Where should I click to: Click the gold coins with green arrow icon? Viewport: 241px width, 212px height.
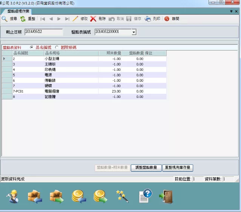coord(101,196)
